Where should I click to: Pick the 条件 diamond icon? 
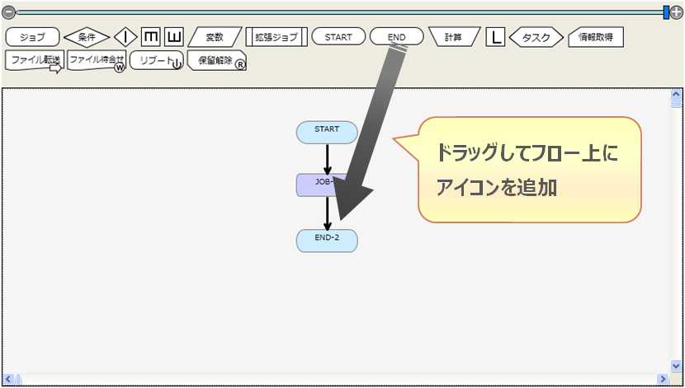point(87,38)
